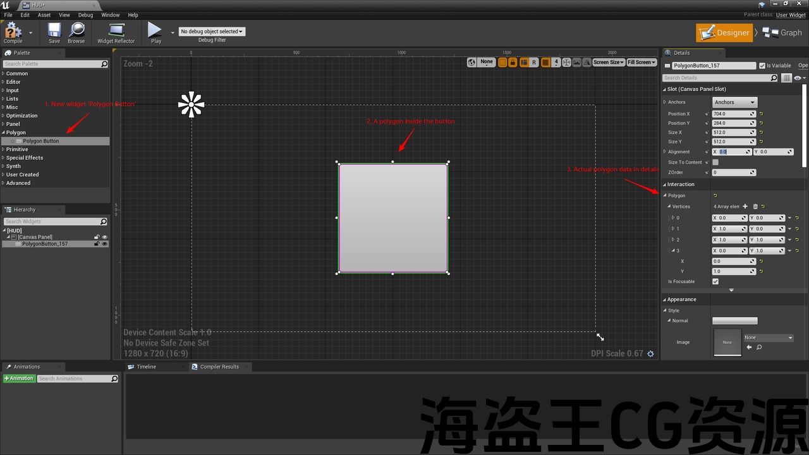Open the Screen Size dropdown

point(609,62)
